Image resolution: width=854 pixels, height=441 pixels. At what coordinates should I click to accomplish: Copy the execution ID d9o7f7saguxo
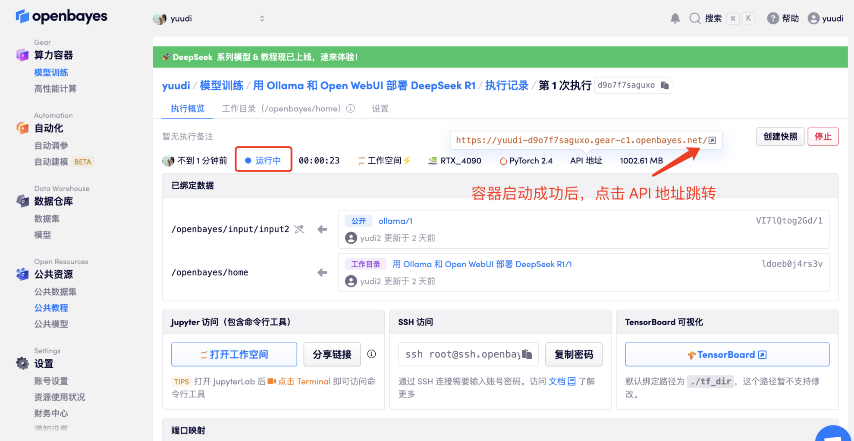pyautogui.click(x=665, y=85)
